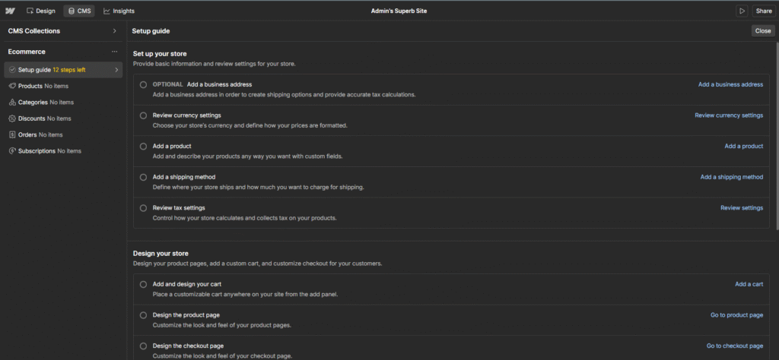Click the preview play icon
The image size is (779, 360).
point(742,11)
